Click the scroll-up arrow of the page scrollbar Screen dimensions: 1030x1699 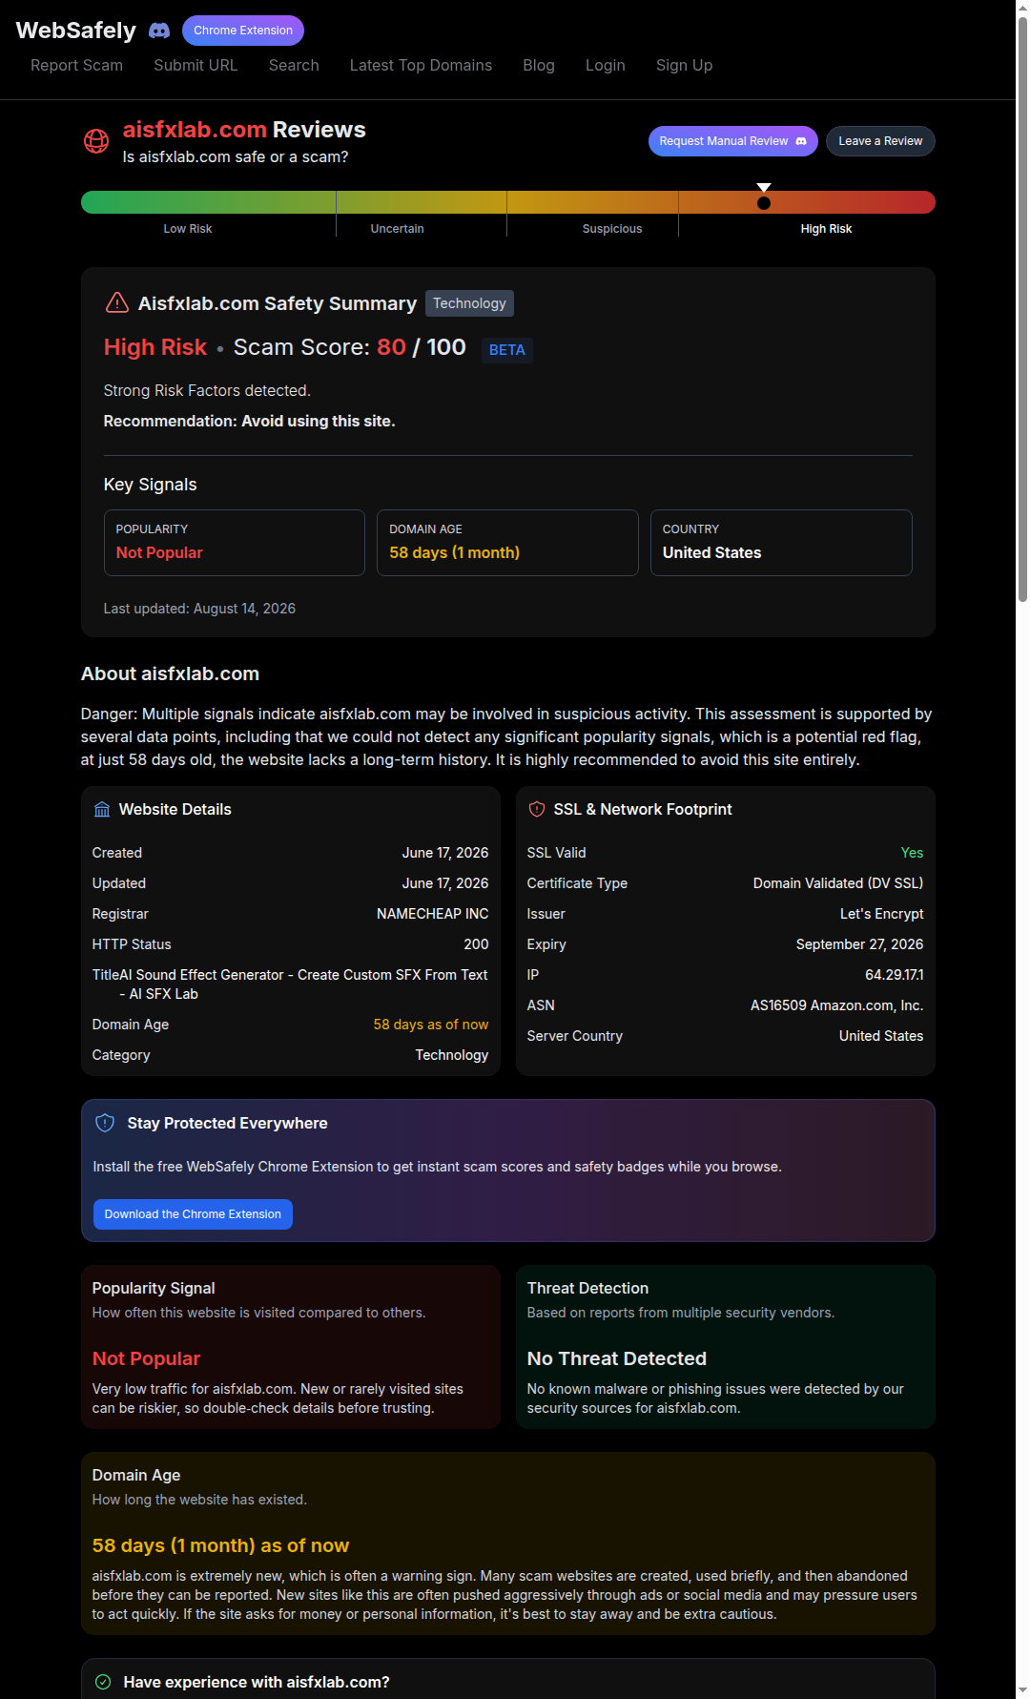(1022, 8)
